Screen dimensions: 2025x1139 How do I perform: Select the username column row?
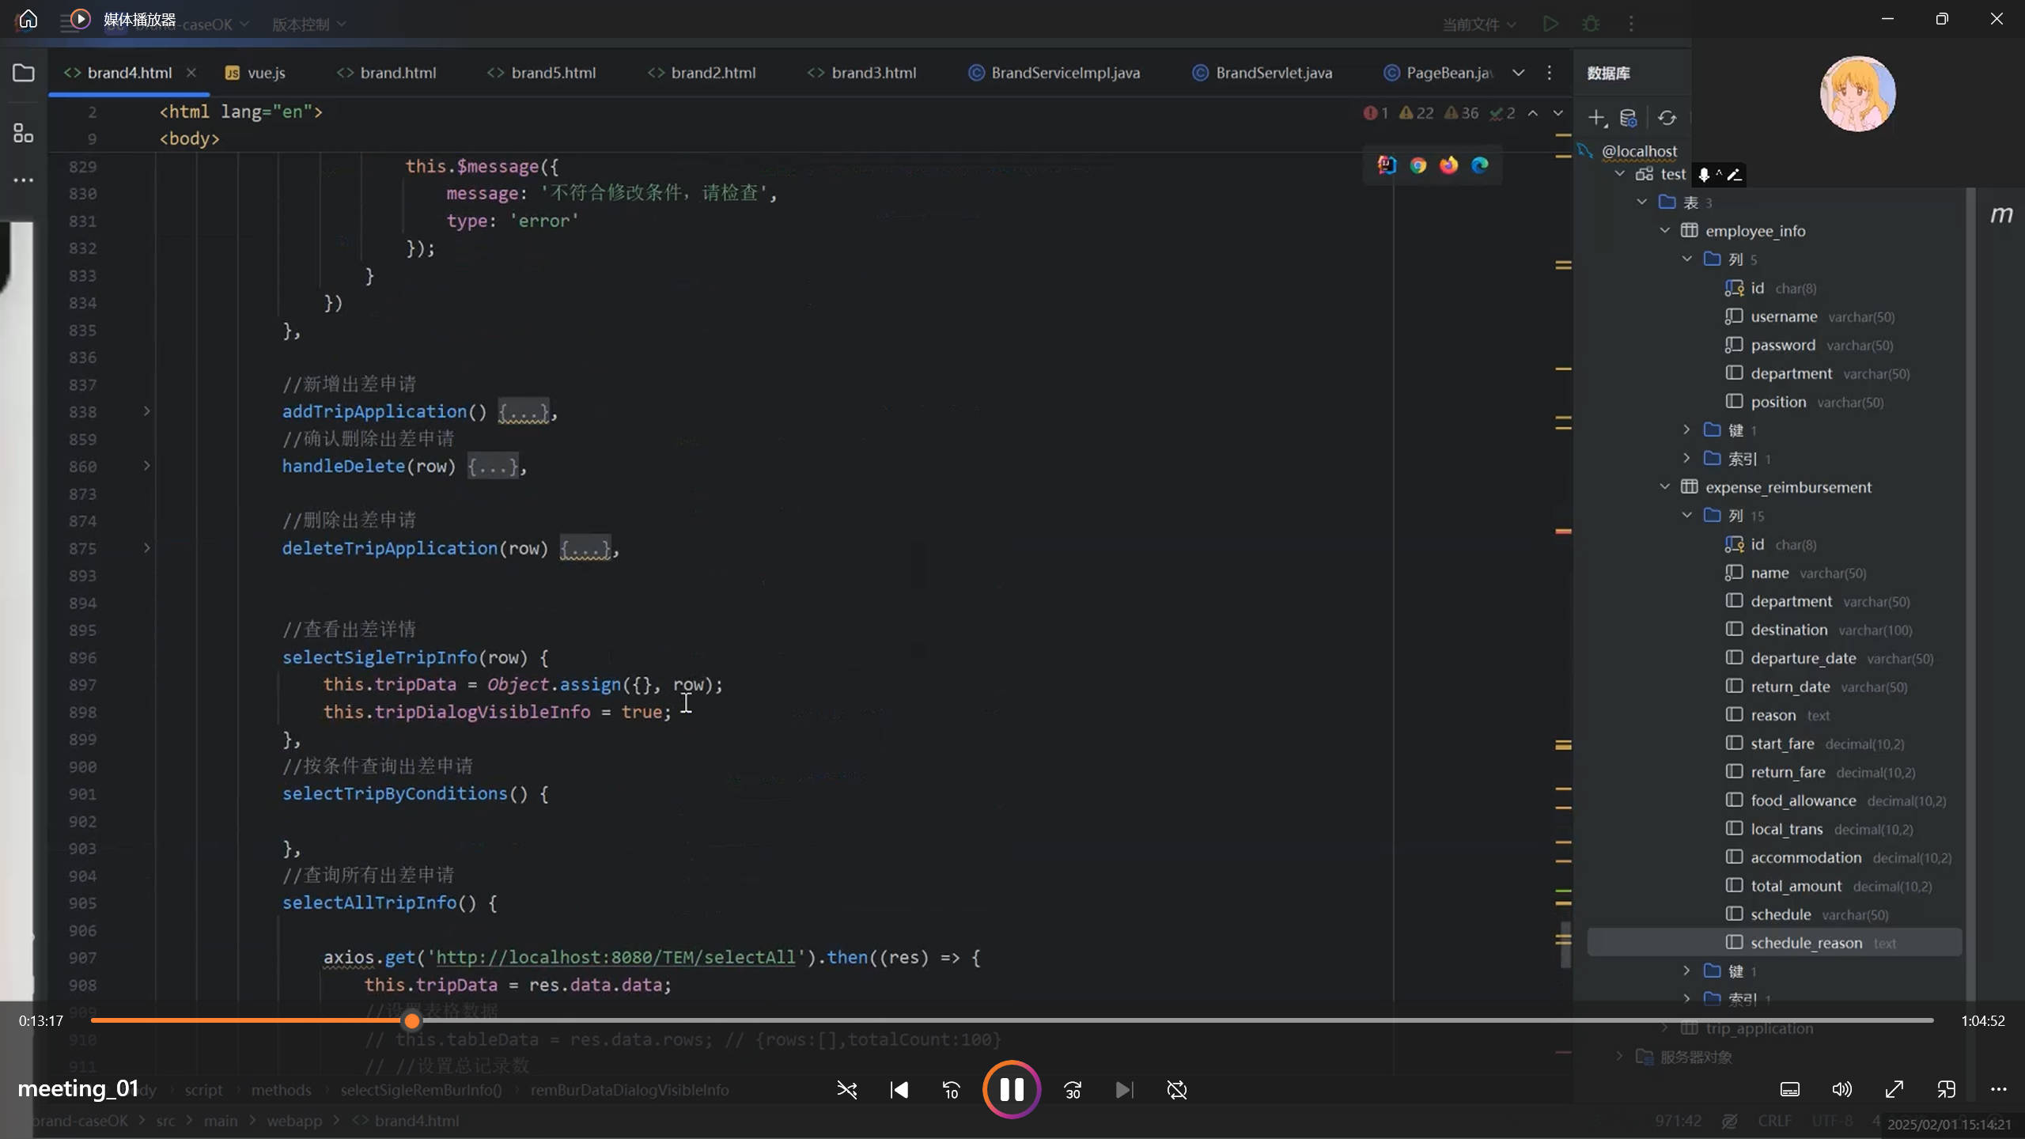pyautogui.click(x=1774, y=316)
